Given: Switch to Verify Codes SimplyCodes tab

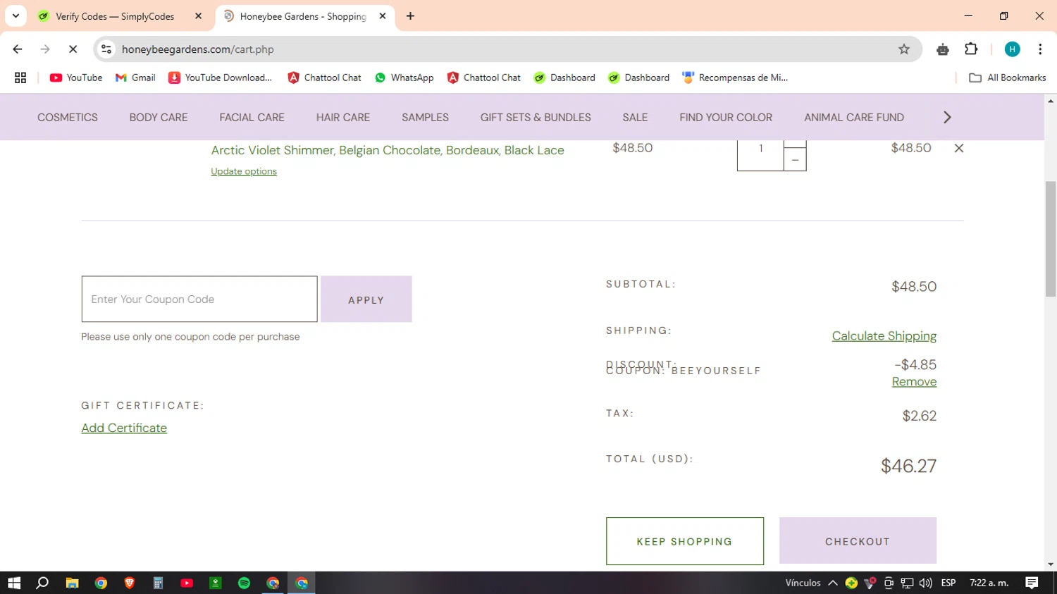Looking at the screenshot, I should coord(115,16).
